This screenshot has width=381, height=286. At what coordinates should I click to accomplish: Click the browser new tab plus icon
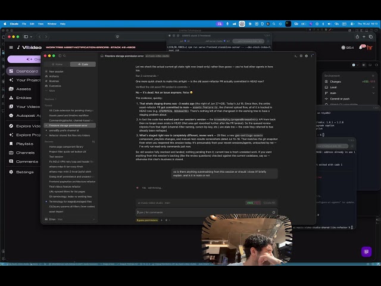pyautogui.click(x=364, y=37)
